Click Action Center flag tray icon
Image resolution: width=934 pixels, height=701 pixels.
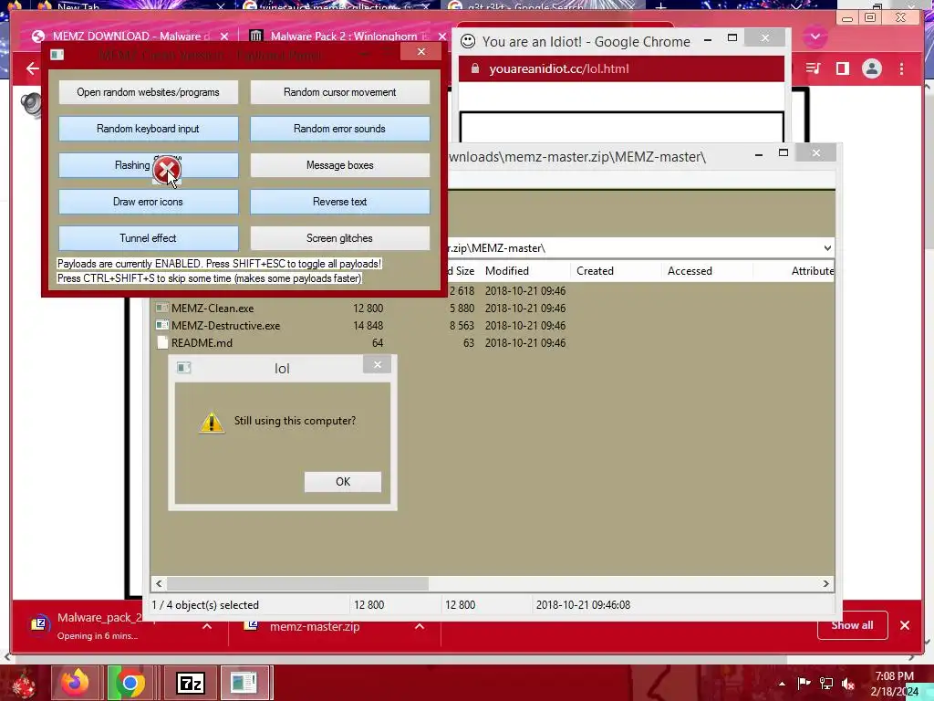(804, 683)
